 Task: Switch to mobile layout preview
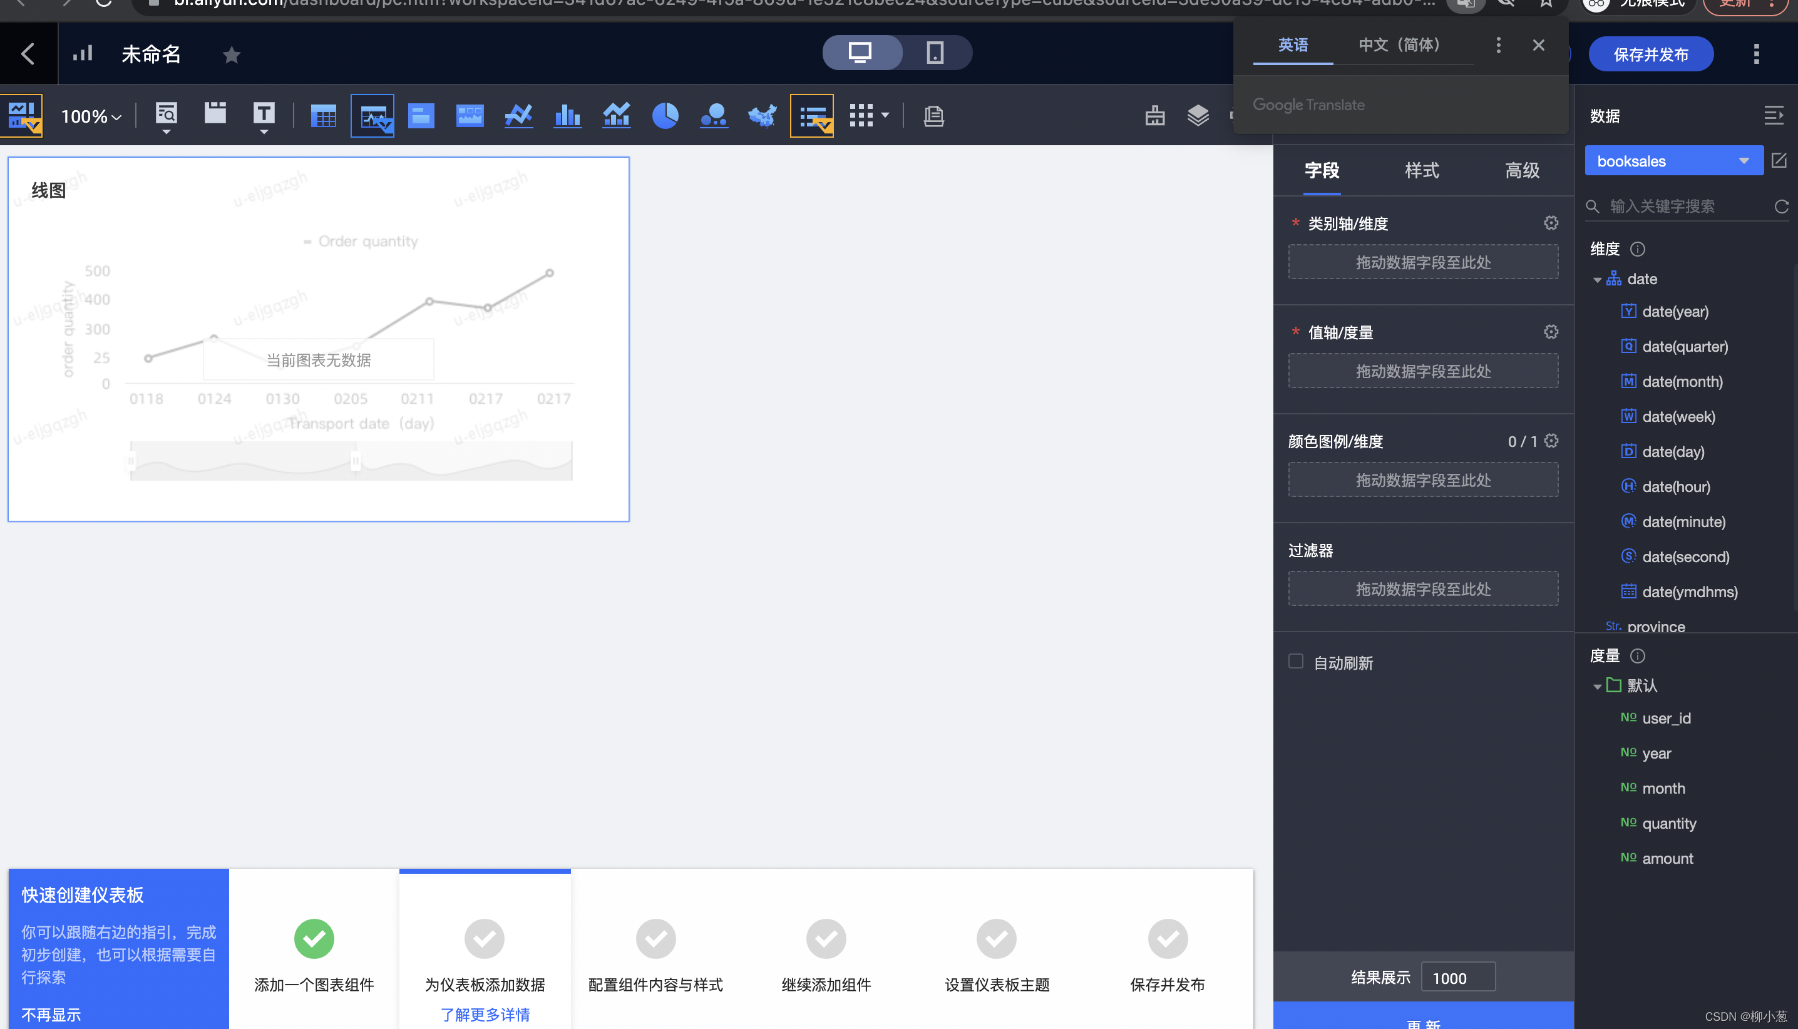[935, 53]
